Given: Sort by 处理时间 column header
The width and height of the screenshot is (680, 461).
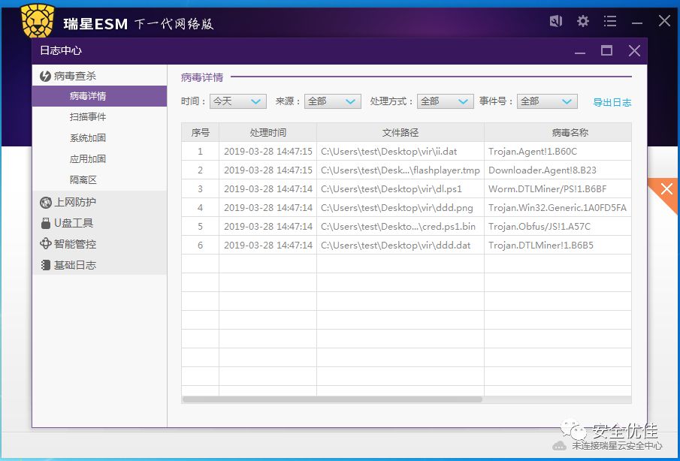Looking at the screenshot, I should click(268, 133).
